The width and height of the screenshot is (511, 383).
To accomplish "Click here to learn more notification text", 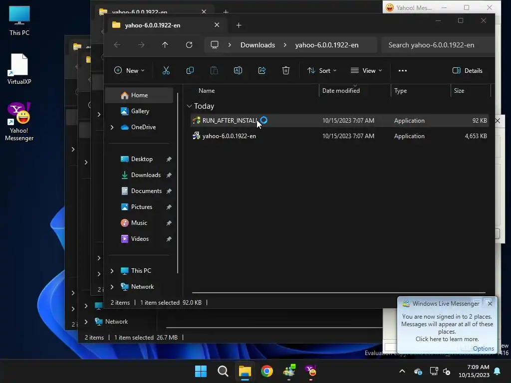I will [447, 339].
